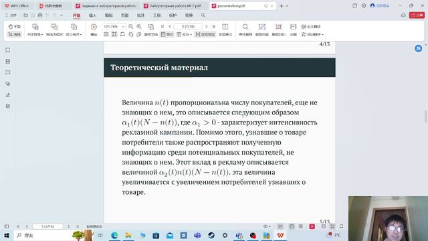Click the status bar play presentation button
The height and width of the screenshot is (241, 428).
pyautogui.click(x=312, y=226)
